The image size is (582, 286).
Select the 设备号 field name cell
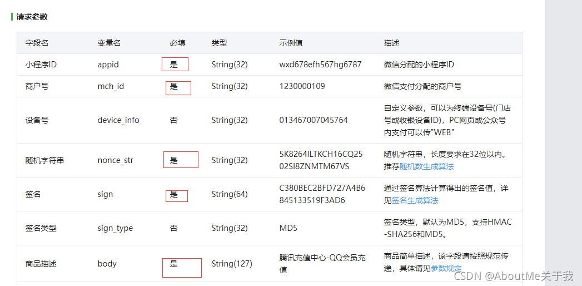pyautogui.click(x=37, y=120)
